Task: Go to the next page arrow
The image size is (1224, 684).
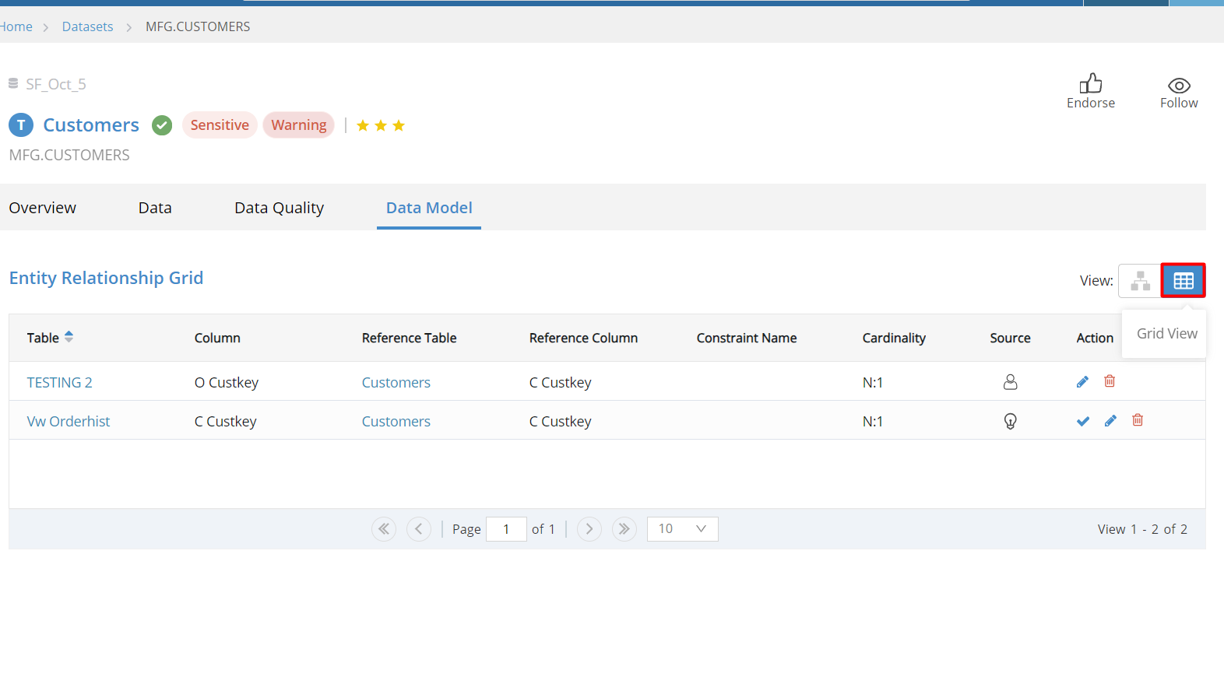Action: (589, 529)
